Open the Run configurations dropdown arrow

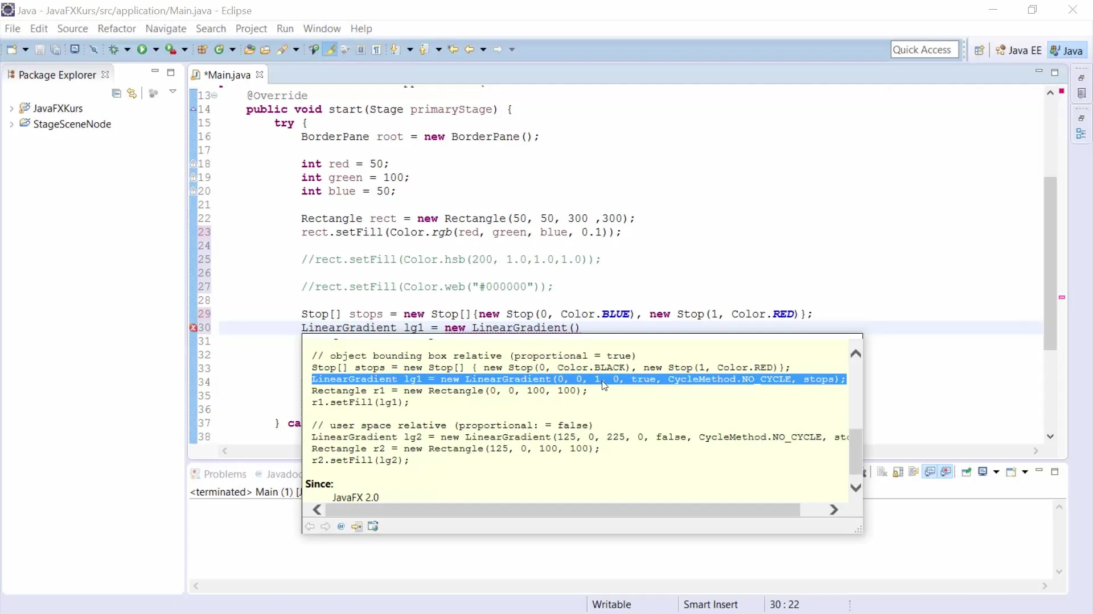(155, 49)
